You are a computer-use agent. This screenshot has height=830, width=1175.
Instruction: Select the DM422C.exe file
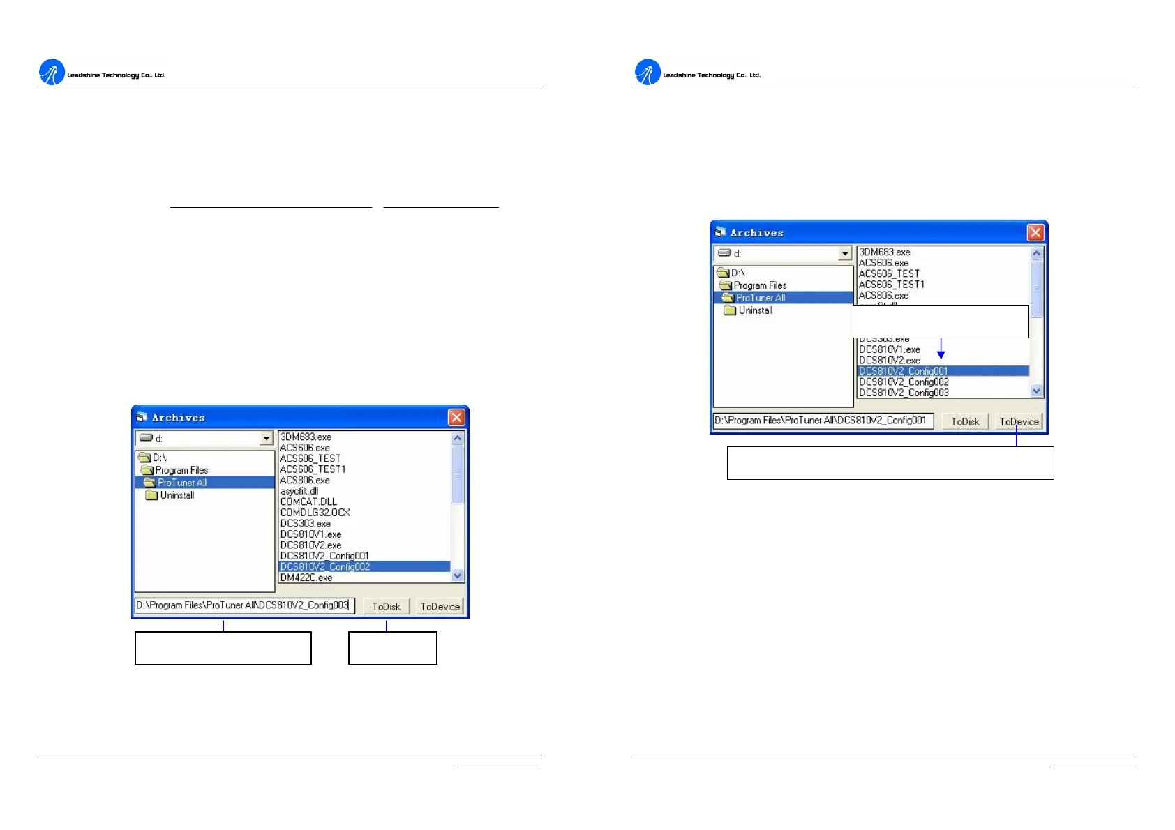coord(306,578)
